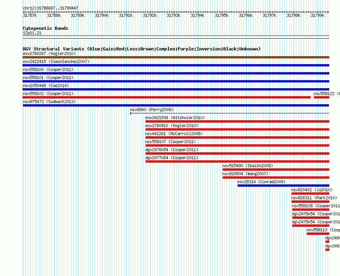
Task: Click the dgv2476n54 (Cooper2011) label
Action: pos(172,150)
